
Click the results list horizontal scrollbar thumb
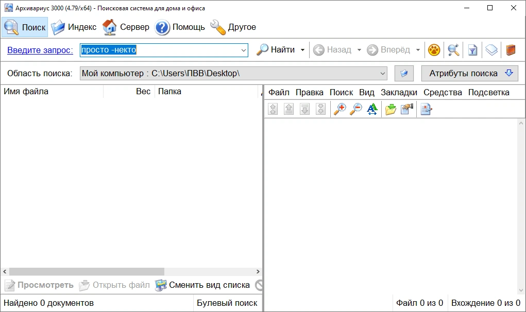coord(87,271)
